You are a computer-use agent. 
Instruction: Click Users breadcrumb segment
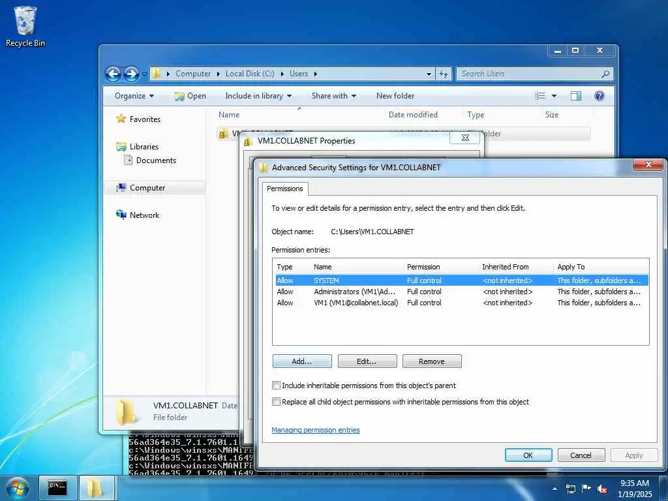coord(299,74)
